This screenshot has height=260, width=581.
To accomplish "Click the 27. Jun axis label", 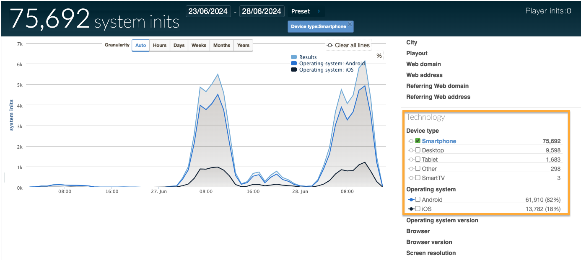I will (159, 191).
